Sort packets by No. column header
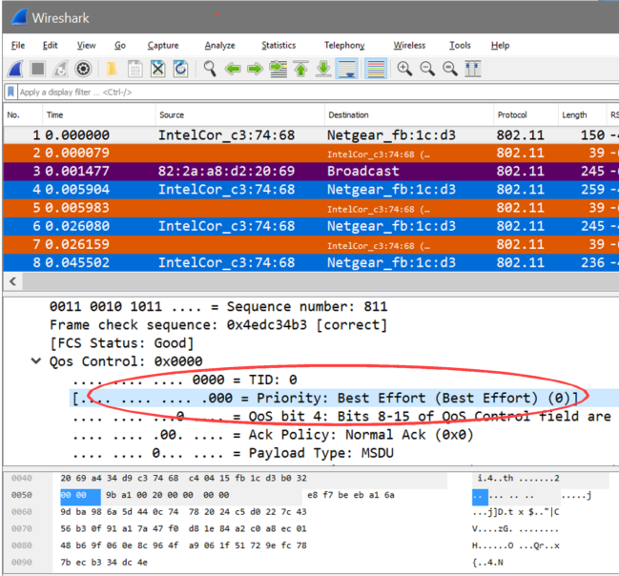 [x=23, y=114]
